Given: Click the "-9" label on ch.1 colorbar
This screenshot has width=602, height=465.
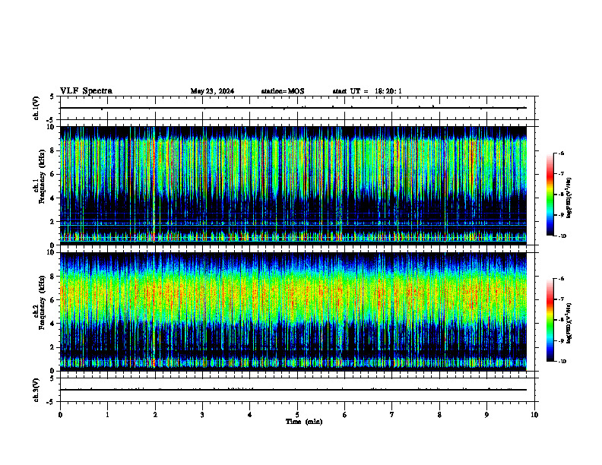Looking at the screenshot, I should [561, 215].
